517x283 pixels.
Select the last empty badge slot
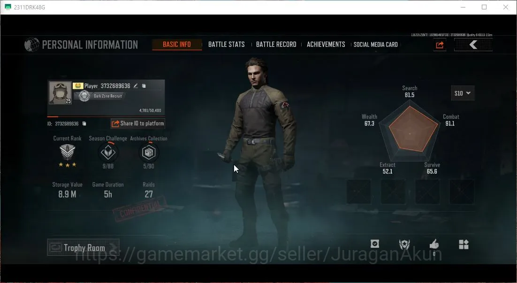tap(462, 191)
